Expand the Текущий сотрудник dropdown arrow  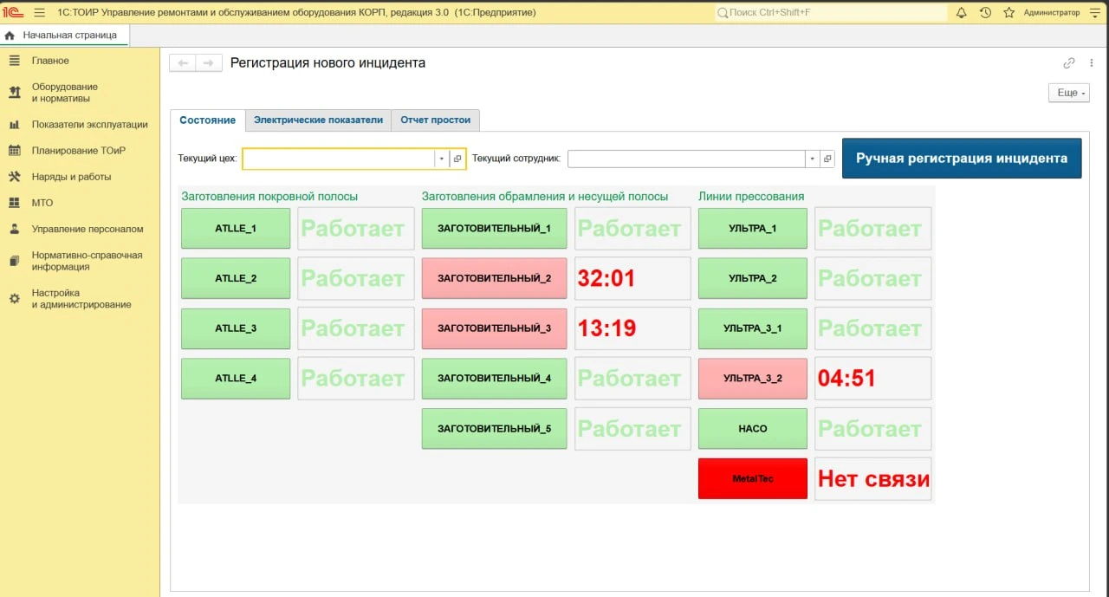[x=812, y=159]
